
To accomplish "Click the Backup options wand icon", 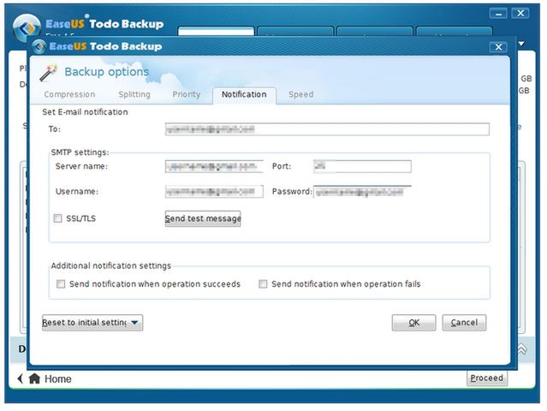I will click(x=48, y=73).
